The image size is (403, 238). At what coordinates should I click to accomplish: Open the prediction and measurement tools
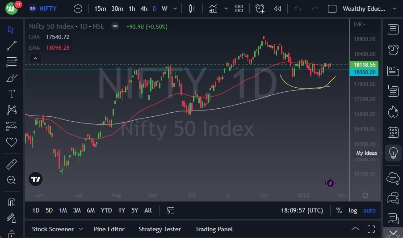coord(11,126)
